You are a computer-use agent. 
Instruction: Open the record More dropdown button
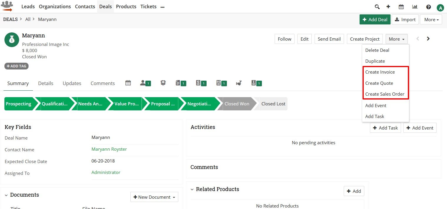[397, 39]
